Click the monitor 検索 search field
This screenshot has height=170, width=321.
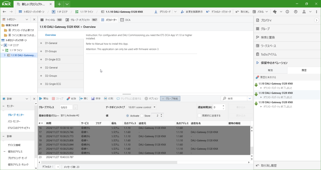pos(234,98)
